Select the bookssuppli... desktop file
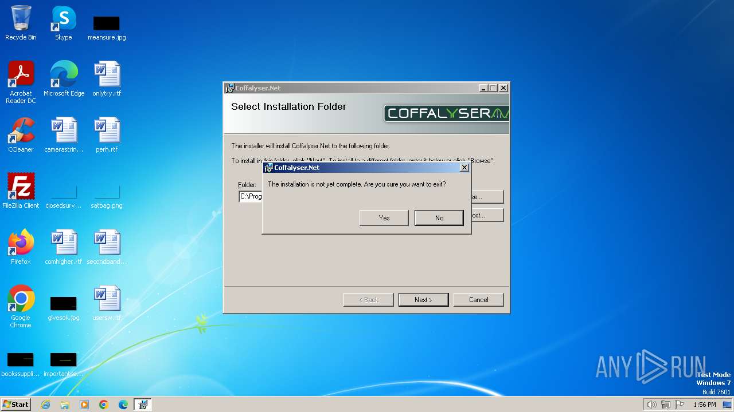 click(21, 365)
